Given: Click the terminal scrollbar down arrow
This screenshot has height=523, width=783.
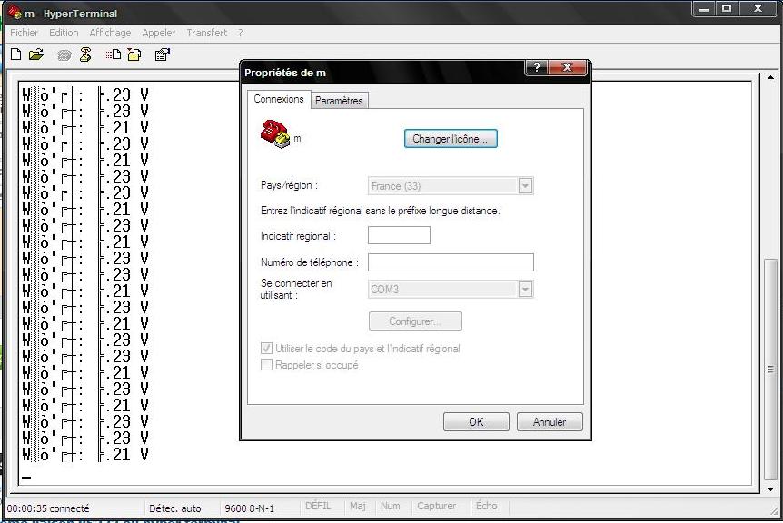Looking at the screenshot, I should pyautogui.click(x=770, y=489).
